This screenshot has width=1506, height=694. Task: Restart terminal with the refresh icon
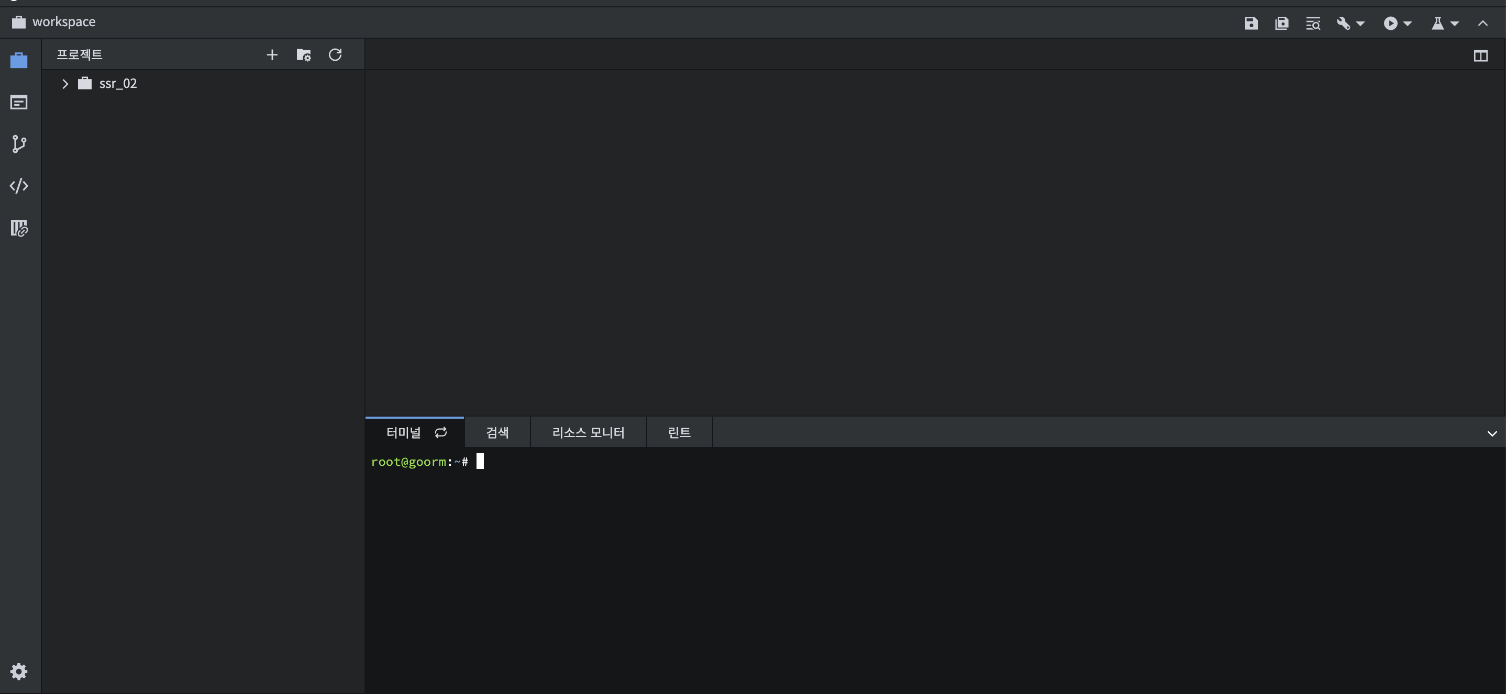[x=441, y=432]
